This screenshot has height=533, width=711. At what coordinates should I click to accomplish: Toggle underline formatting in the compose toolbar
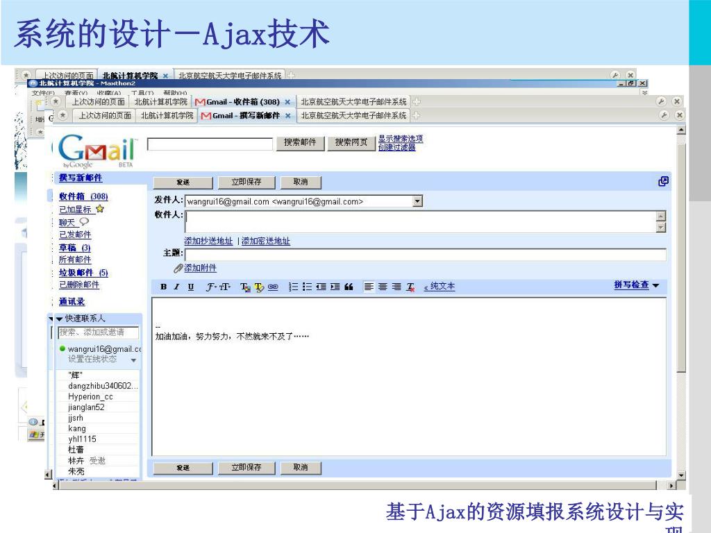pos(191,287)
